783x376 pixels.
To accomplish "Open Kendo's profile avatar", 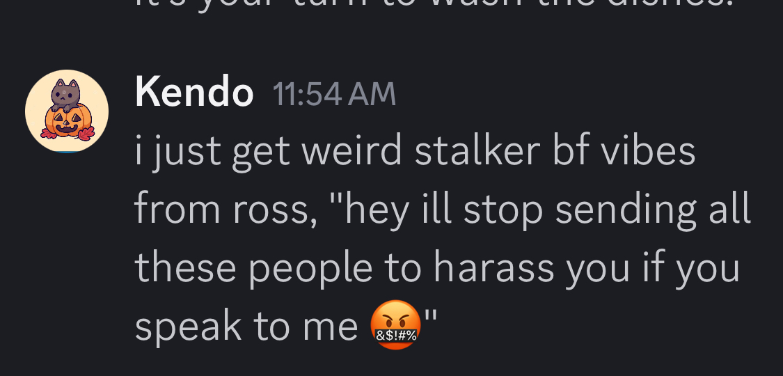I will (66, 111).
